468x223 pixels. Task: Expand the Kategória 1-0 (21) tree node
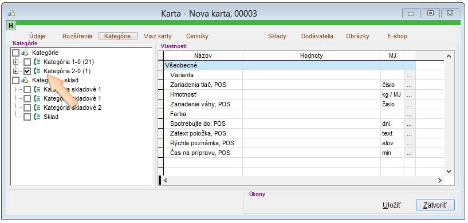point(15,62)
